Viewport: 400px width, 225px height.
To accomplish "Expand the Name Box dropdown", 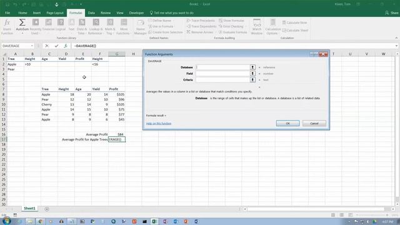I will coord(32,46).
